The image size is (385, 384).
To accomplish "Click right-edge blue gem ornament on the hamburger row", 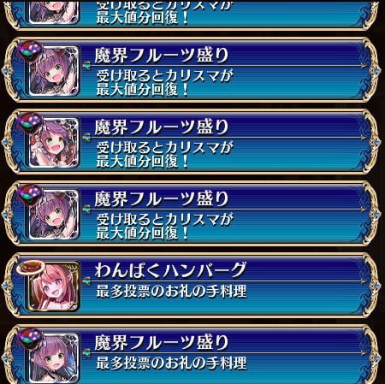I will tap(377, 286).
